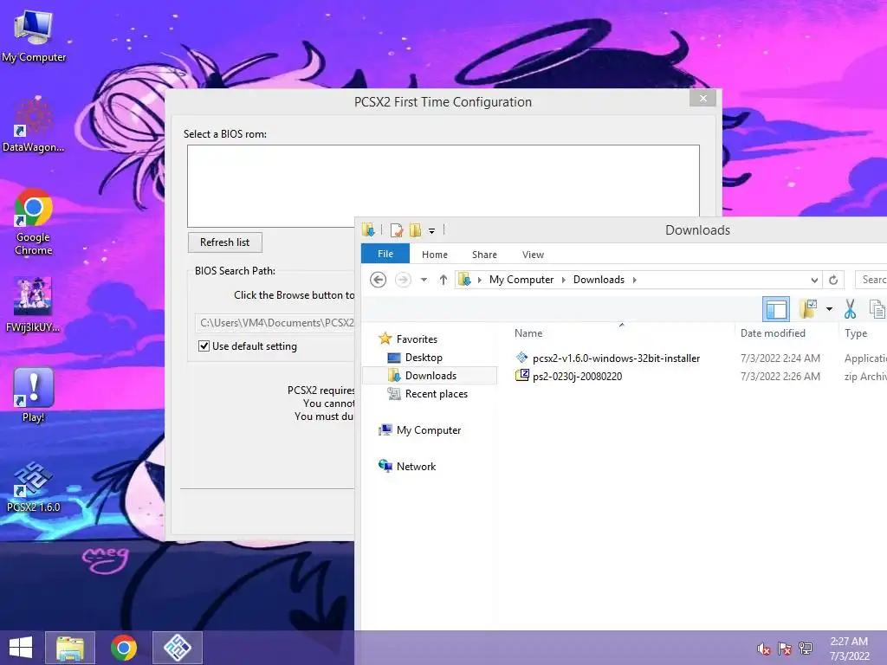
Task: Click Downloads in the address bar
Action: point(599,280)
